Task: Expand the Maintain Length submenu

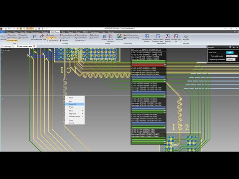Action: click(x=75, y=116)
